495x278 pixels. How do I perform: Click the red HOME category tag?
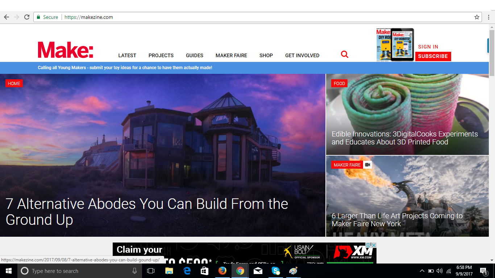click(x=14, y=83)
